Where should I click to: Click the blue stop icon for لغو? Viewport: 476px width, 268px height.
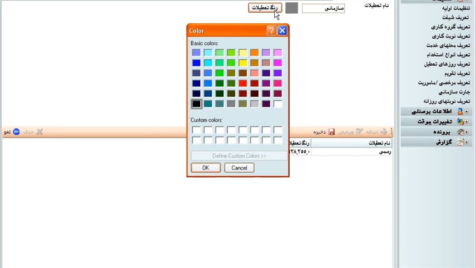coord(16,132)
